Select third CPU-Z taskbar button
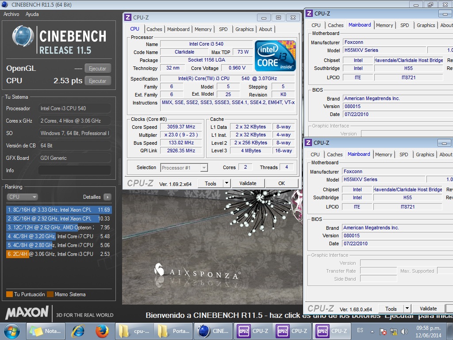The image size is (453, 340). 332,331
